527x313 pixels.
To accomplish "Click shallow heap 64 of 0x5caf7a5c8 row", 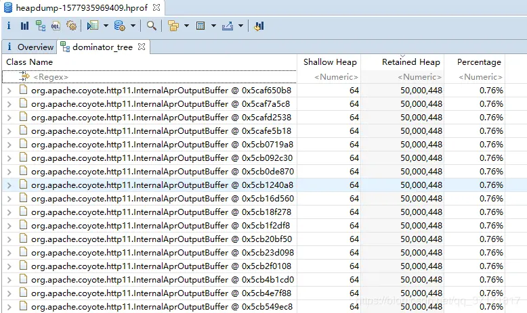I will click(x=354, y=104).
